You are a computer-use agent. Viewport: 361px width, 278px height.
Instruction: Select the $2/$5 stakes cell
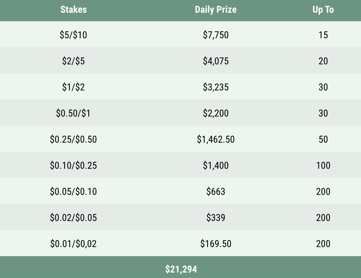(x=73, y=61)
